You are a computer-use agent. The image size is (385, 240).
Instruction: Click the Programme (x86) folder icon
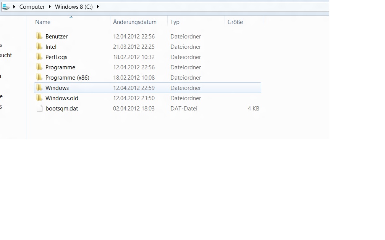(x=39, y=77)
